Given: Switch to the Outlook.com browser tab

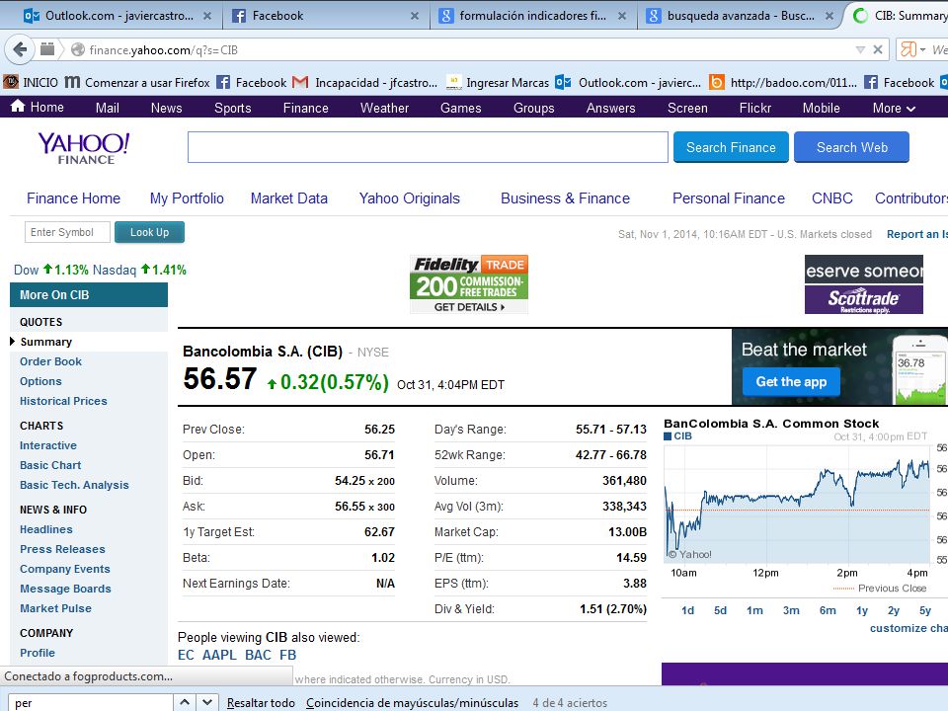Looking at the screenshot, I should 118,16.
